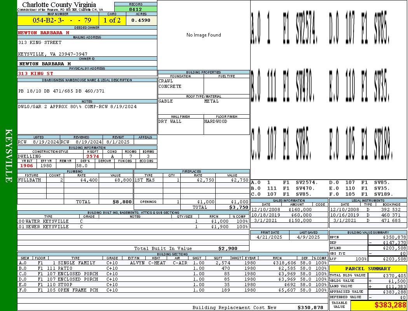This screenshot has width=408, height=311.
Task: Click wall finish DRY WALL
Action: click(170, 121)
